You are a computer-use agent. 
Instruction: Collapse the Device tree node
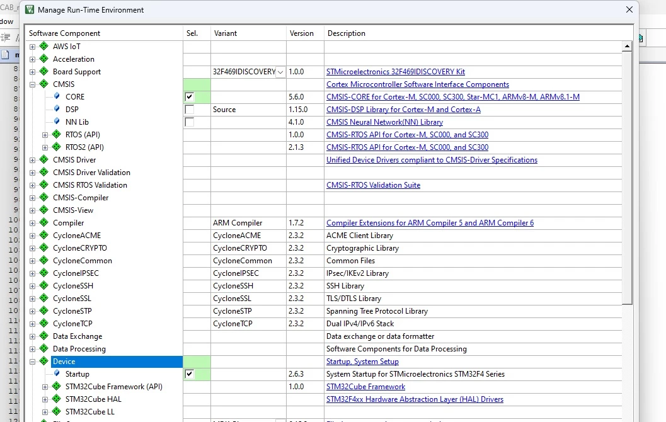(x=32, y=362)
